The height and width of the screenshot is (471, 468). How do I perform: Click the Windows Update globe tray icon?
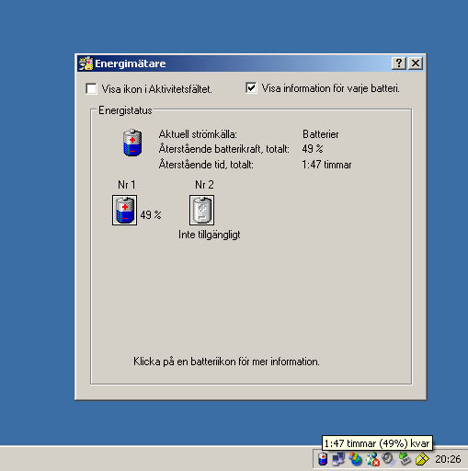(356, 459)
